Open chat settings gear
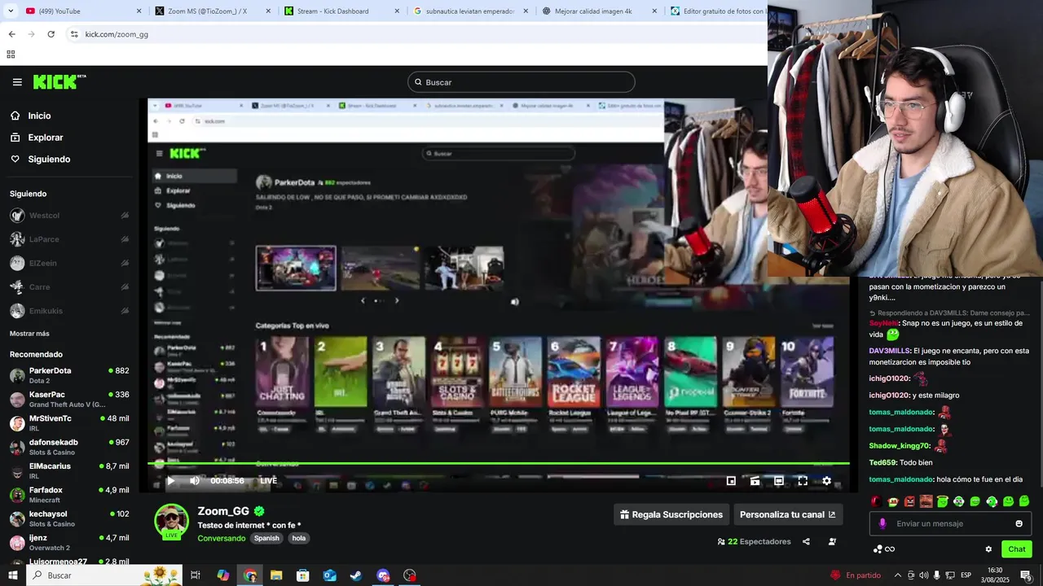Image resolution: width=1043 pixels, height=586 pixels. point(988,549)
